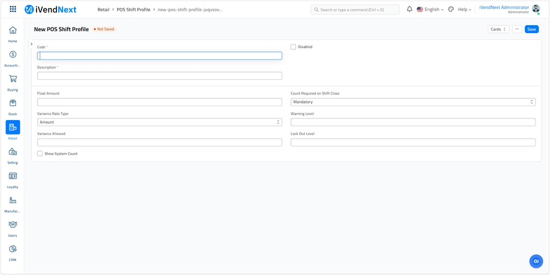This screenshot has width=550, height=275.
Task: Open the Help menu
Action: pos(464,10)
